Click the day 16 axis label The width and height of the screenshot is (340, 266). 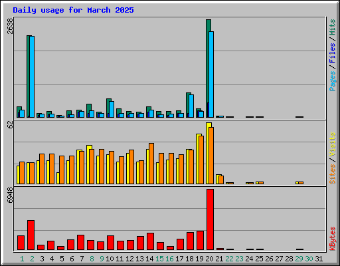[x=169, y=259]
